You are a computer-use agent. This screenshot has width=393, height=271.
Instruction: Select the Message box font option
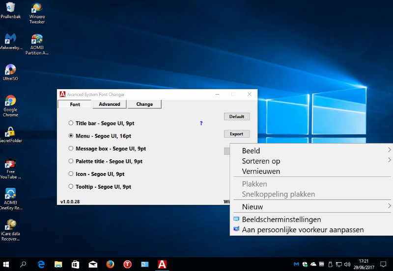(x=71, y=148)
